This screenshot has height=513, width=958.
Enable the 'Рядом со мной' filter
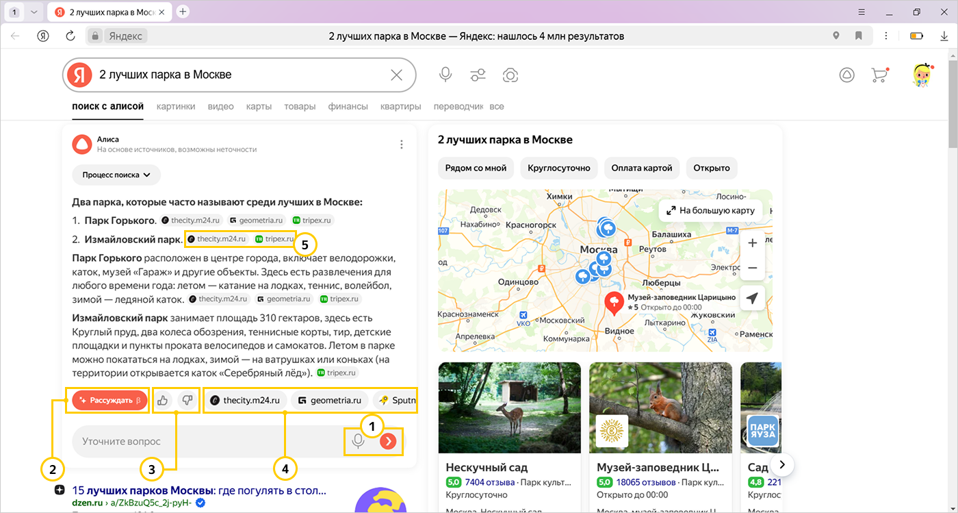(476, 168)
